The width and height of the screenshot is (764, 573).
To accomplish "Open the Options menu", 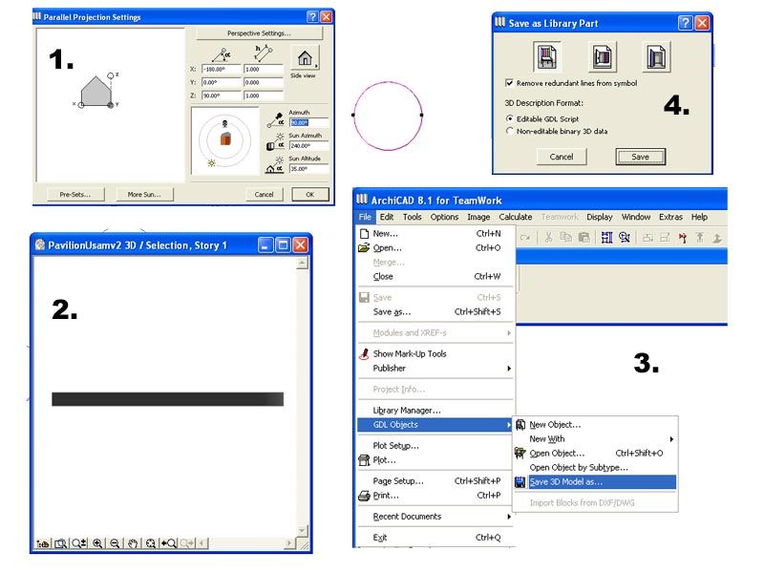I will pyautogui.click(x=444, y=217).
